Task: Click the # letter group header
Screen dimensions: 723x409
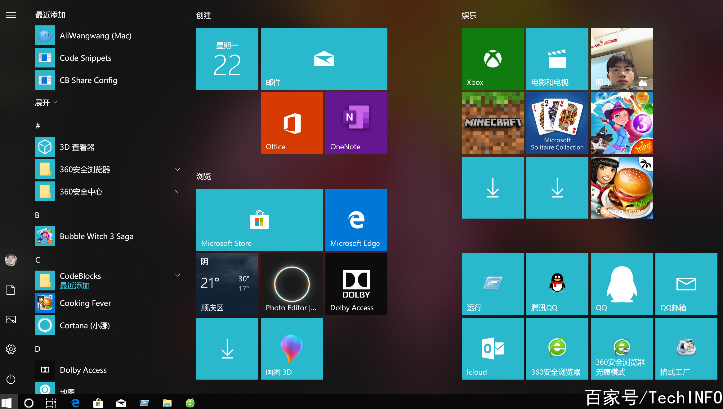Action: coord(38,126)
